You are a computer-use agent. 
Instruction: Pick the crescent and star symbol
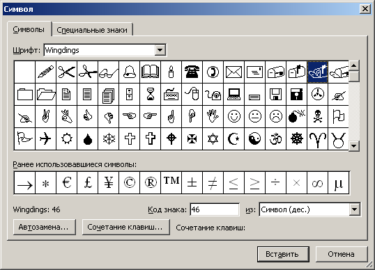click(234, 138)
